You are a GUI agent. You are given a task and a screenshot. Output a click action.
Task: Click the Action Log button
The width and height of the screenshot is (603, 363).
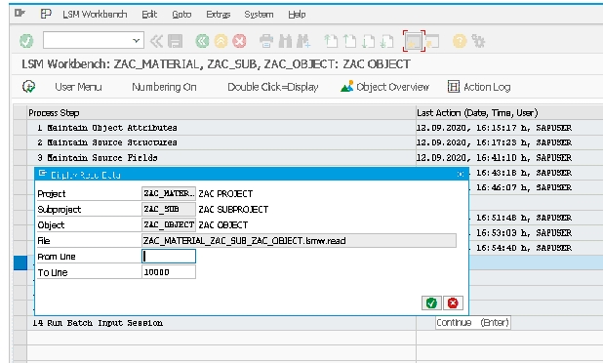point(479,87)
